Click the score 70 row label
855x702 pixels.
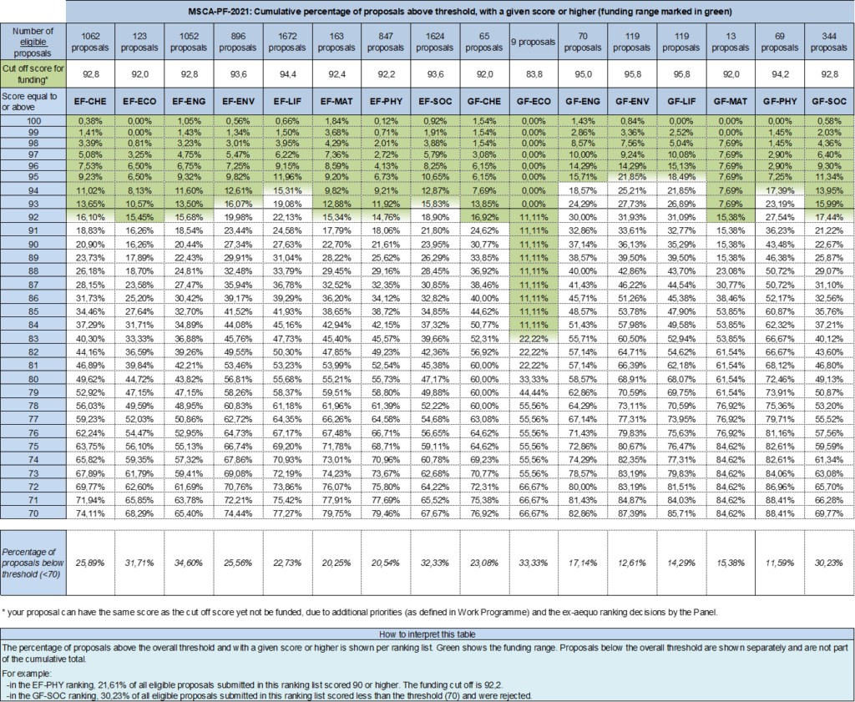(33, 513)
